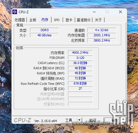Click the 48 GBytes size value
138x133 pixels.
click(44, 35)
